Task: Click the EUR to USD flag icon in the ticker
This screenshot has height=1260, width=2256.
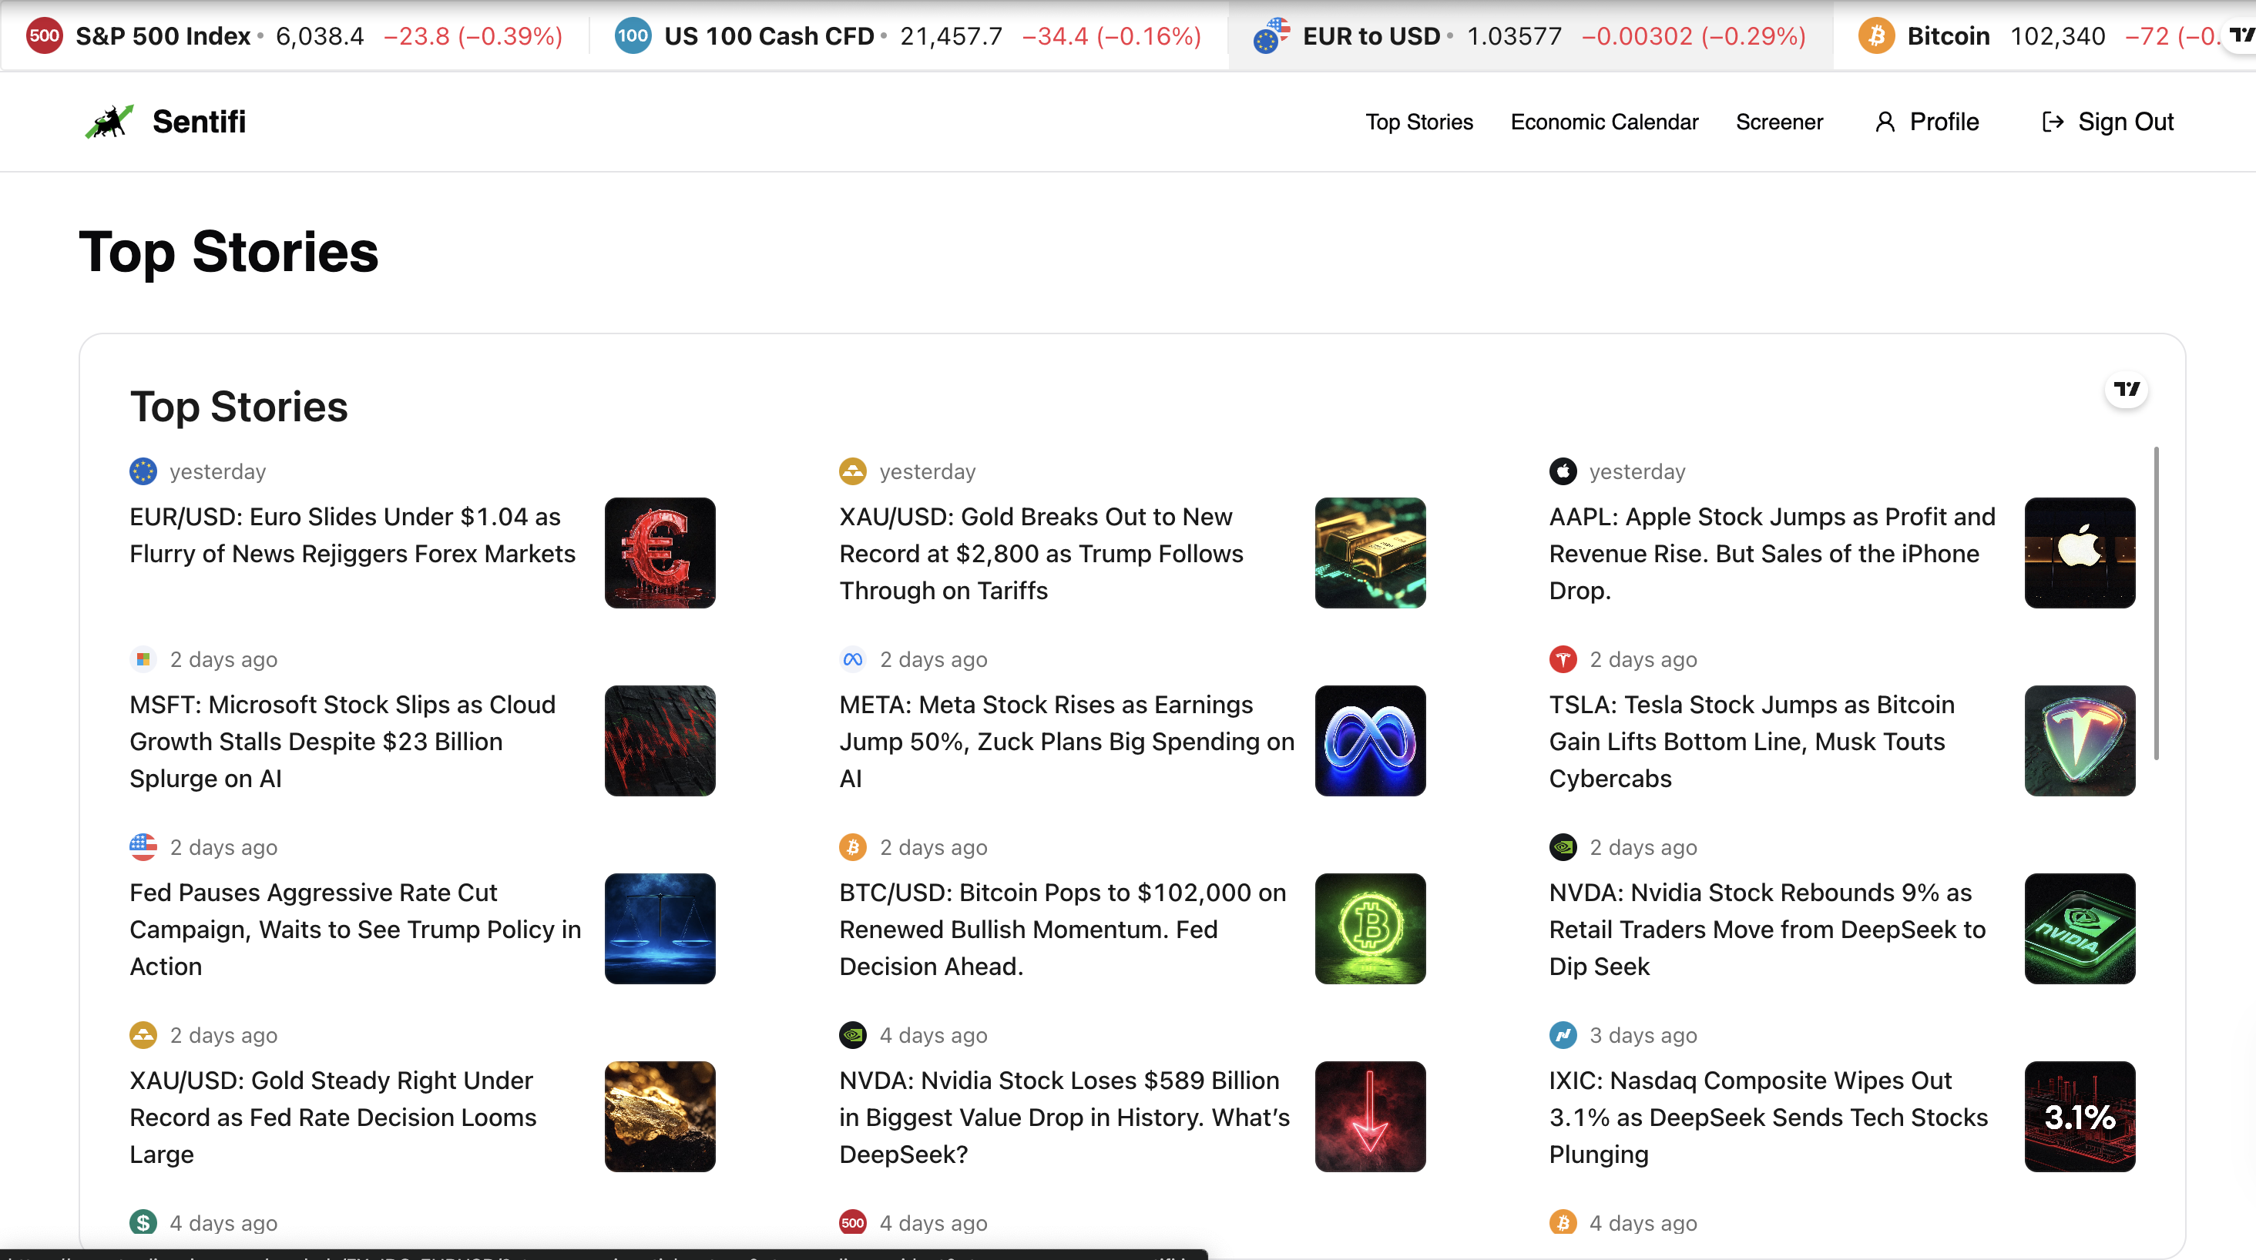Action: (x=1271, y=36)
